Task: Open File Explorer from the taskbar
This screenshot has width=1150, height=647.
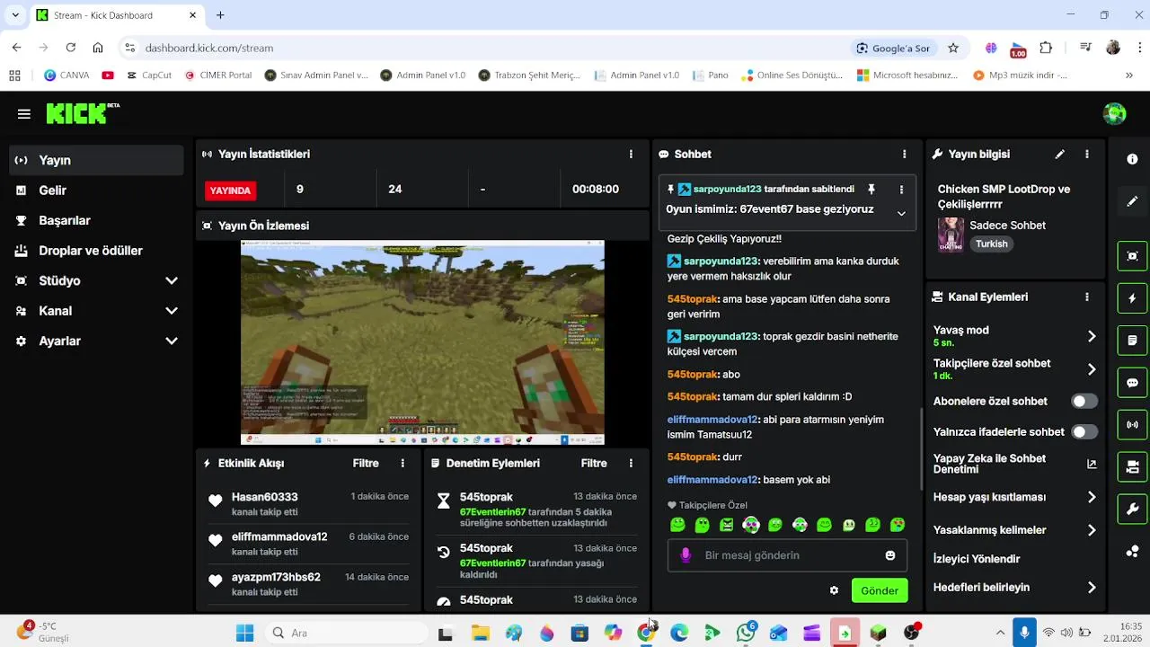Action: tap(480, 633)
